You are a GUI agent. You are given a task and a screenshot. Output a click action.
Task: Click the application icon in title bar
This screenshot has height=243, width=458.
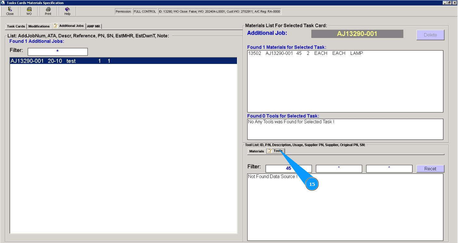[3, 3]
